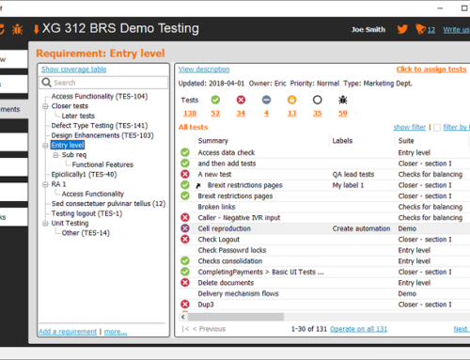Open the Broken links test
Image resolution: width=470 pixels, height=360 pixels.
point(216,207)
